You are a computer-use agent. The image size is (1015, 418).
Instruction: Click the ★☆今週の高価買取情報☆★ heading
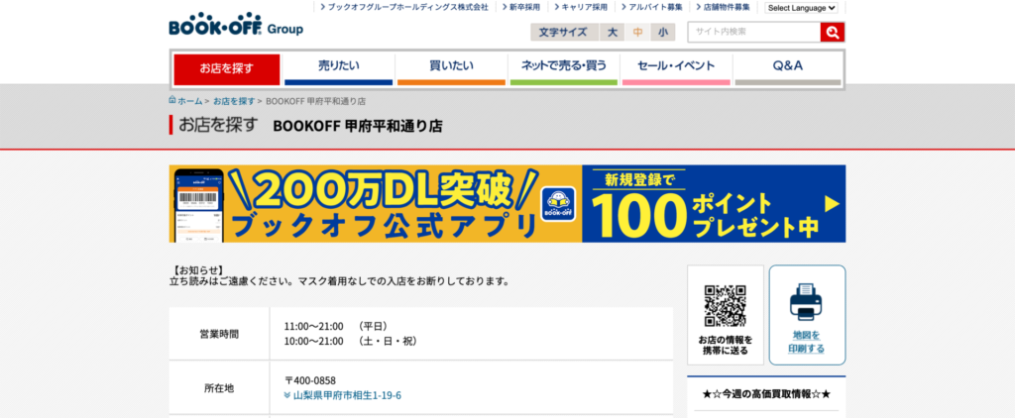[766, 393]
